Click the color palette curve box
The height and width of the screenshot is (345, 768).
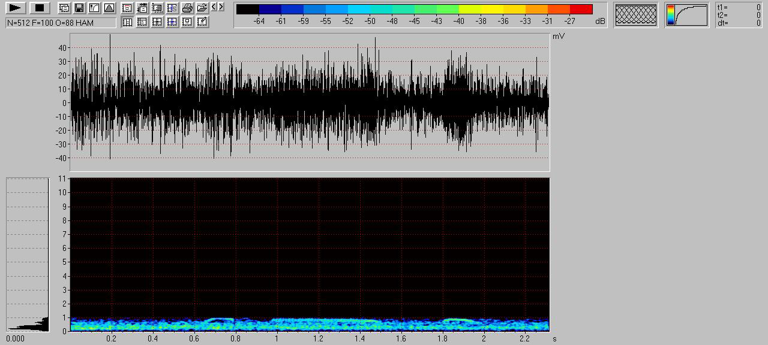click(x=687, y=15)
